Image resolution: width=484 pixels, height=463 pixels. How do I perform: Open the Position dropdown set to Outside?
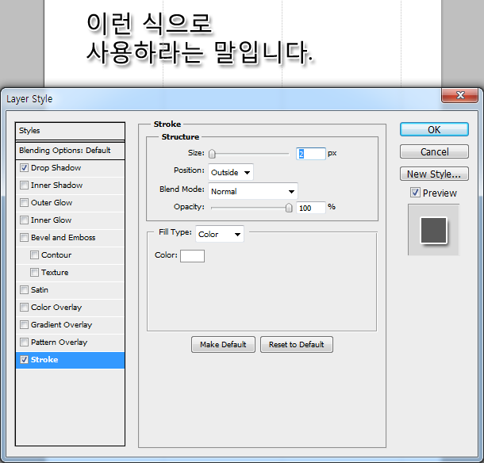click(x=231, y=172)
